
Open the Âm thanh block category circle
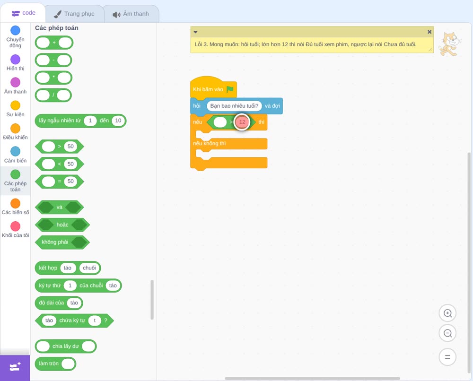16,82
